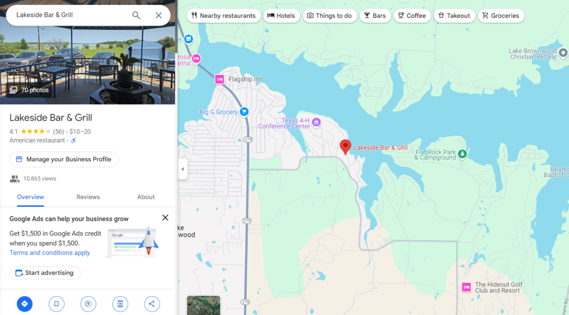
Task: Click the Nearby circular icon button
Action: pyautogui.click(x=88, y=304)
